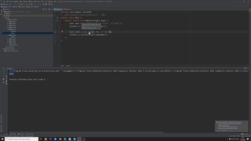Select the Main tab in Run panel
Viewport: 251px width, 141px height.
pos(9,68)
